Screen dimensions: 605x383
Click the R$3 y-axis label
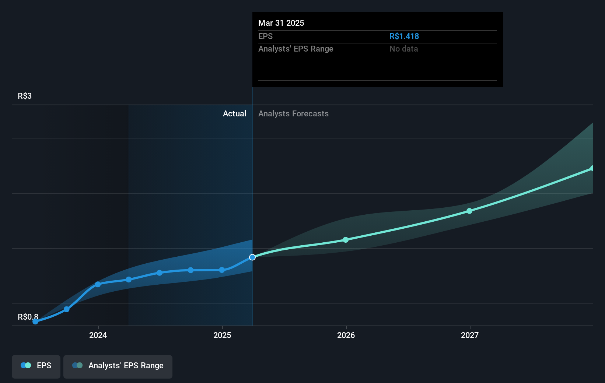[25, 96]
